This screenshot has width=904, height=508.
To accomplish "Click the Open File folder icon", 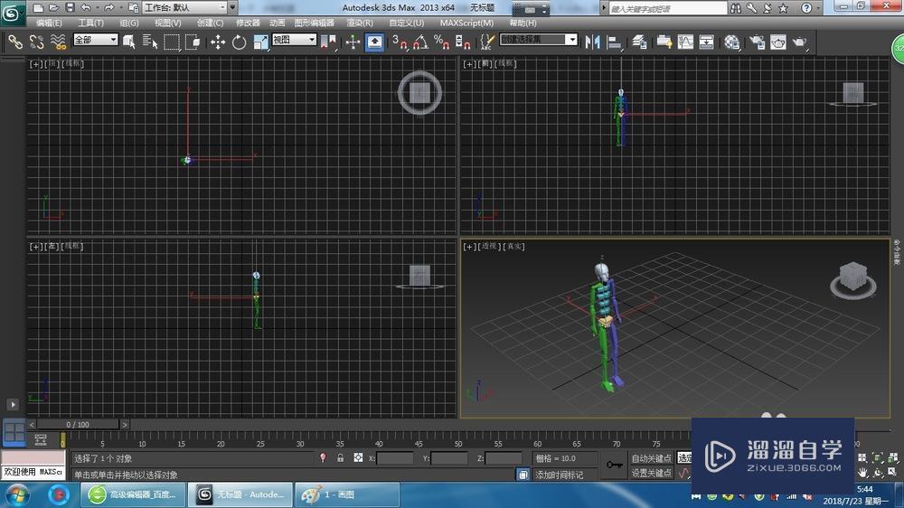I will pos(53,8).
